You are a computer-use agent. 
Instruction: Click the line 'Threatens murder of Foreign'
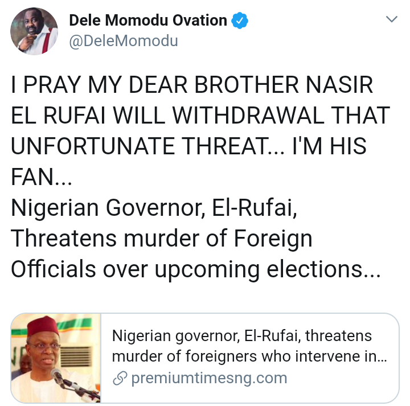pyautogui.click(x=162, y=239)
